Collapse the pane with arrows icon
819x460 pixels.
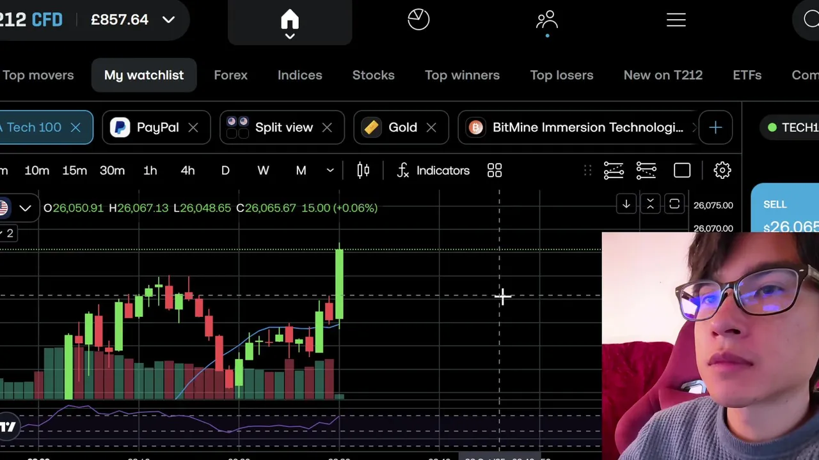(x=650, y=204)
